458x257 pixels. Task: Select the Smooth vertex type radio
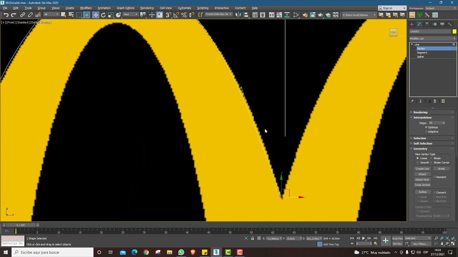pos(418,163)
